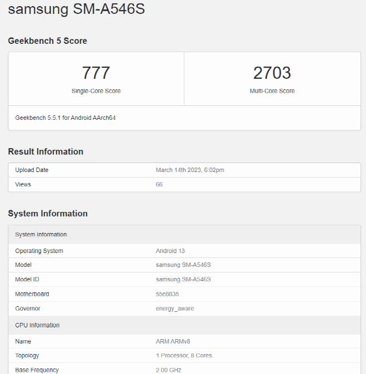Click the Result Information heading
Screen dimensions: 366x374
tap(45, 151)
